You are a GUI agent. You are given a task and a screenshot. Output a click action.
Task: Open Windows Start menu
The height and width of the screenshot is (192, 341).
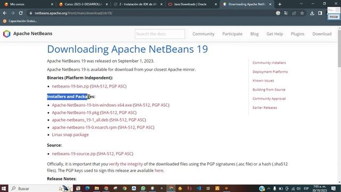[4, 188]
